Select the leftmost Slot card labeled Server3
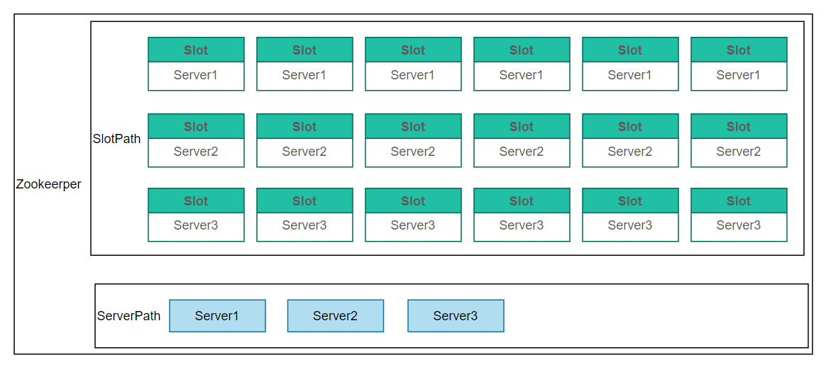The height and width of the screenshot is (367, 826). pyautogui.click(x=196, y=215)
